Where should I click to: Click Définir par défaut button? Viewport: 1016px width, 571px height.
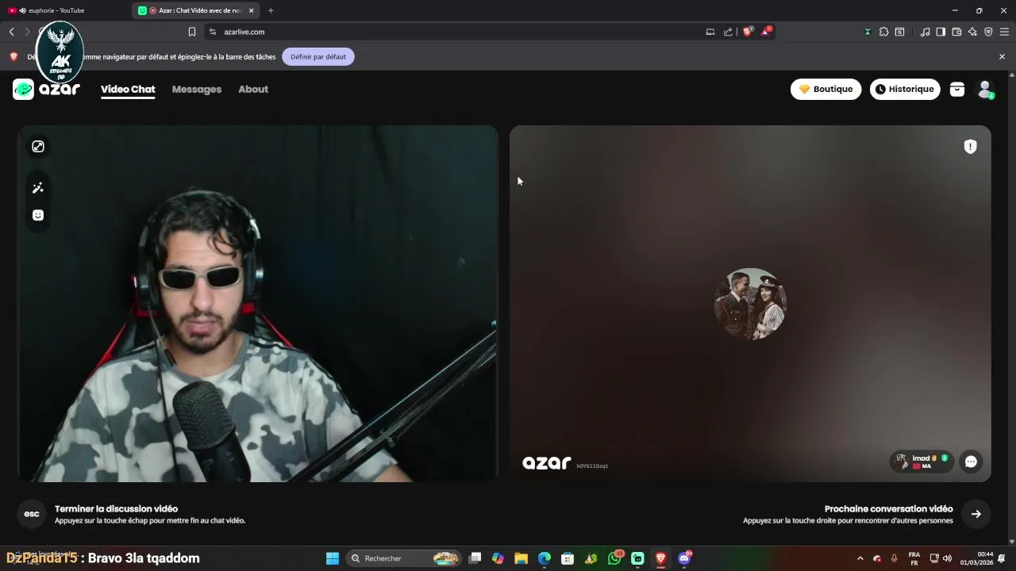318,56
